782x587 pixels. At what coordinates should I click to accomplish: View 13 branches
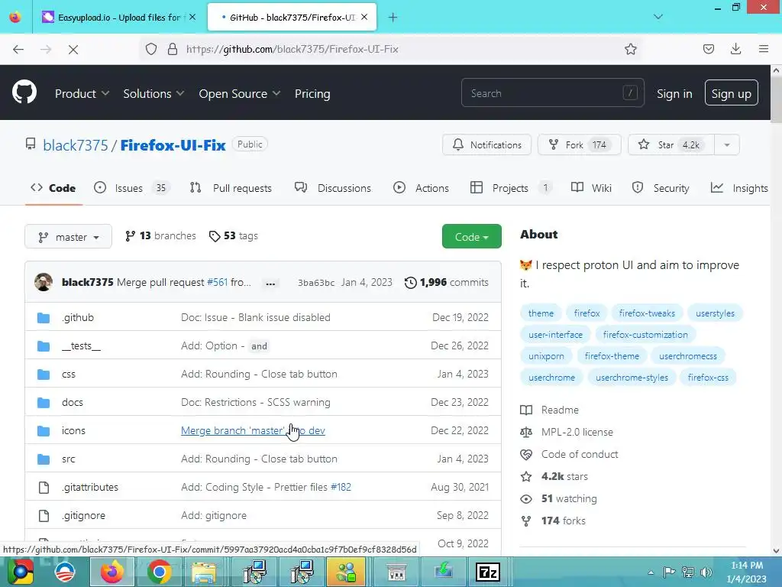160,235
